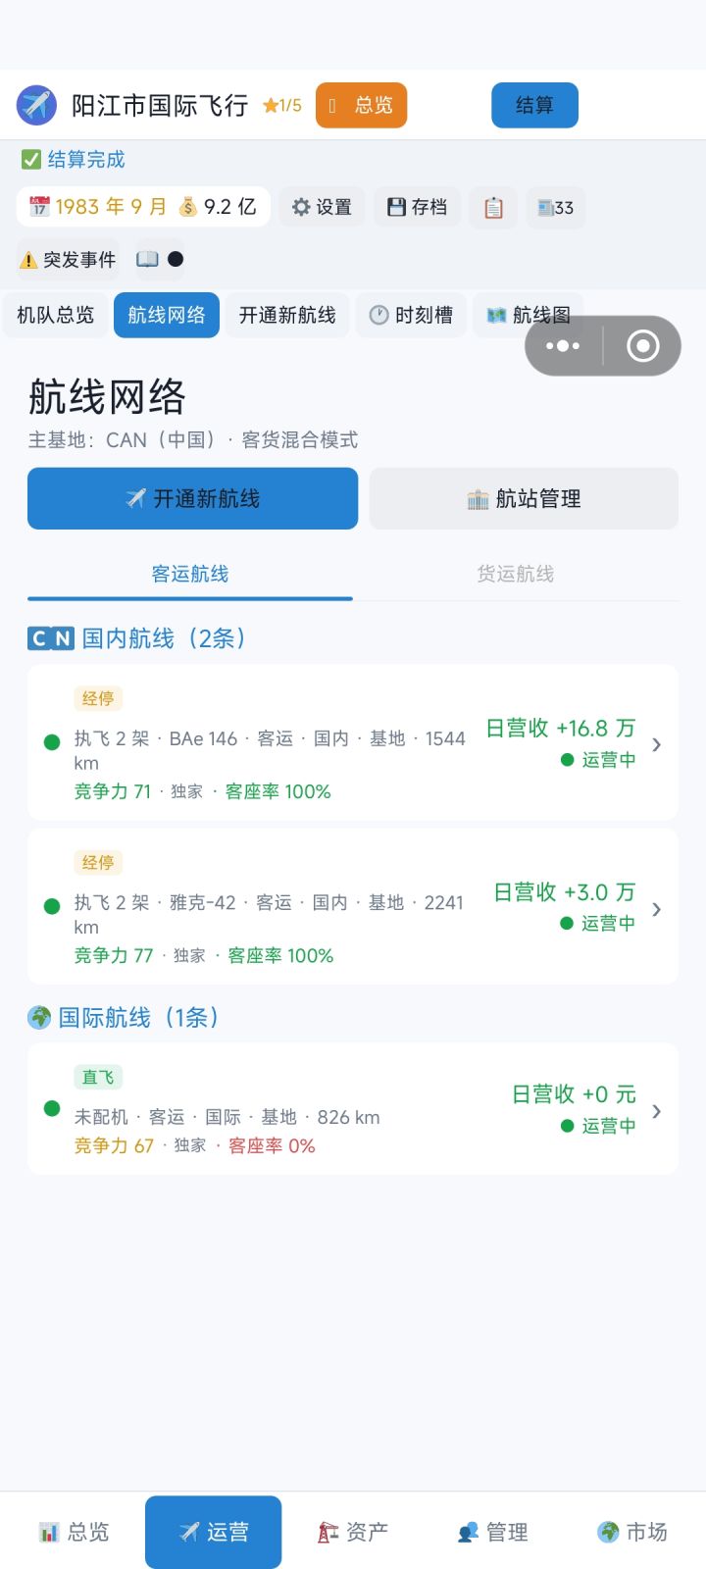The height and width of the screenshot is (1569, 706).
Task: Open 机队总览 tab
Action: tap(55, 315)
